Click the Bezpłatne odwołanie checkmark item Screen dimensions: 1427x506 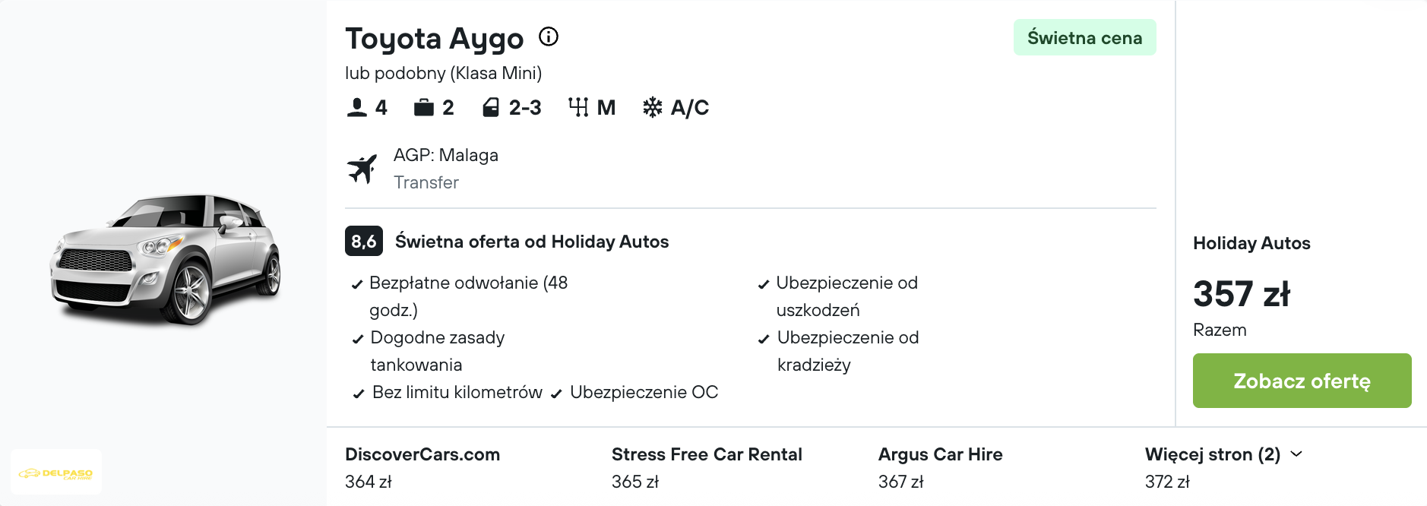coord(460,296)
